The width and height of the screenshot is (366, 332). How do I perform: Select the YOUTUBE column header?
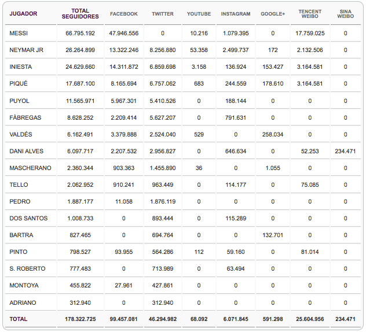click(199, 14)
